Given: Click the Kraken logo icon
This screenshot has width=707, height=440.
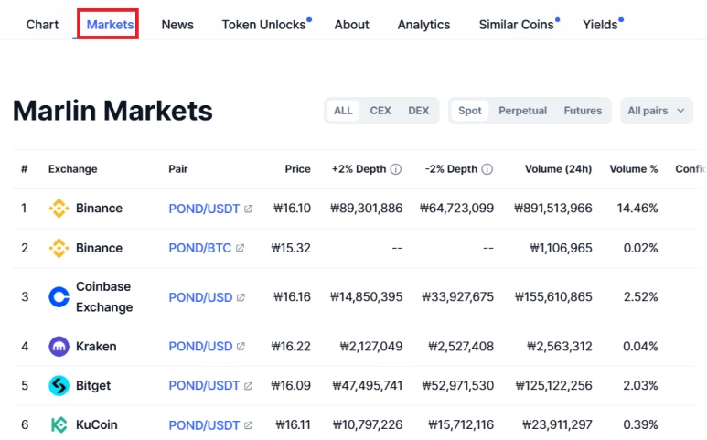Looking at the screenshot, I should point(59,347).
